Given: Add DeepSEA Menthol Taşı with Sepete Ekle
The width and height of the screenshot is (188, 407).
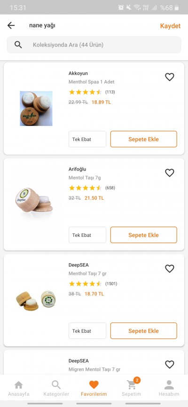Looking at the screenshot, I should pyautogui.click(x=144, y=331).
